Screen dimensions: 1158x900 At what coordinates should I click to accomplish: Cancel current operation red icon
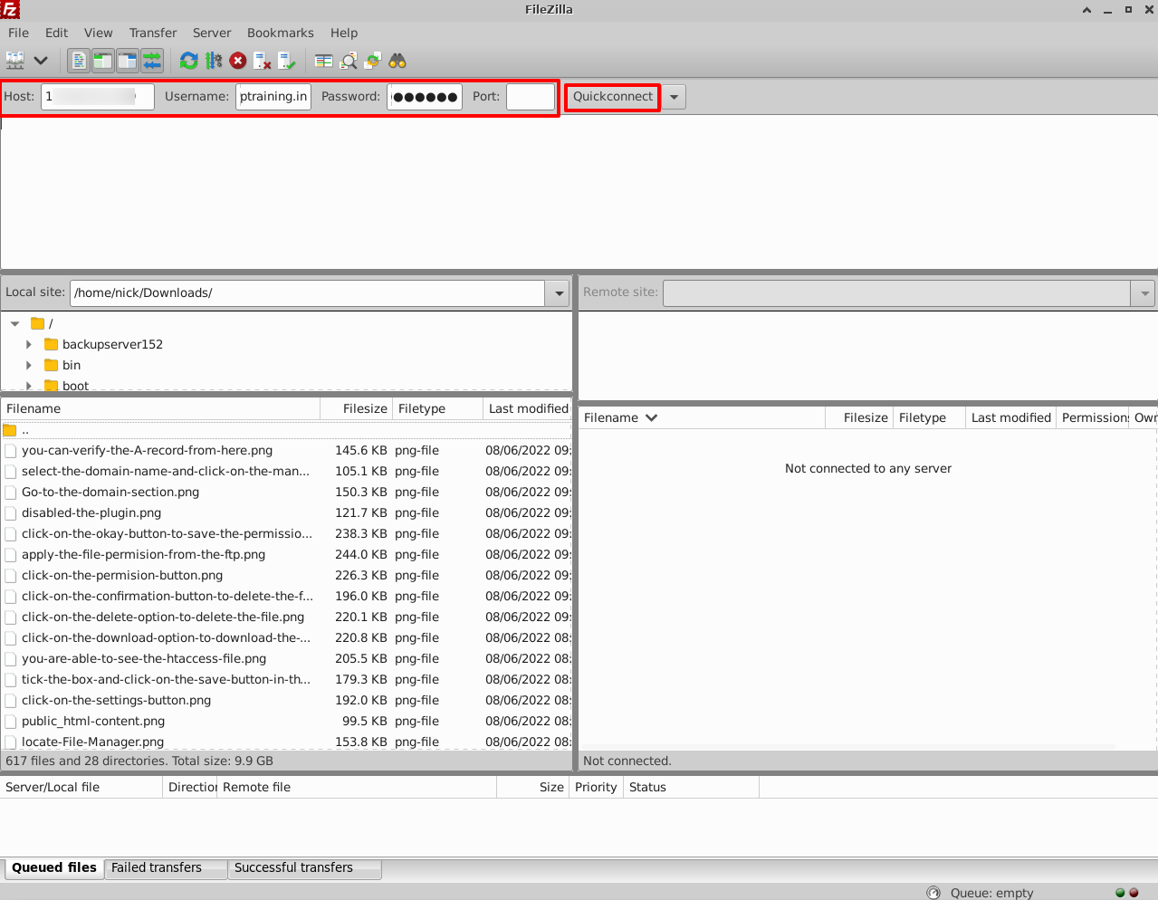(238, 61)
